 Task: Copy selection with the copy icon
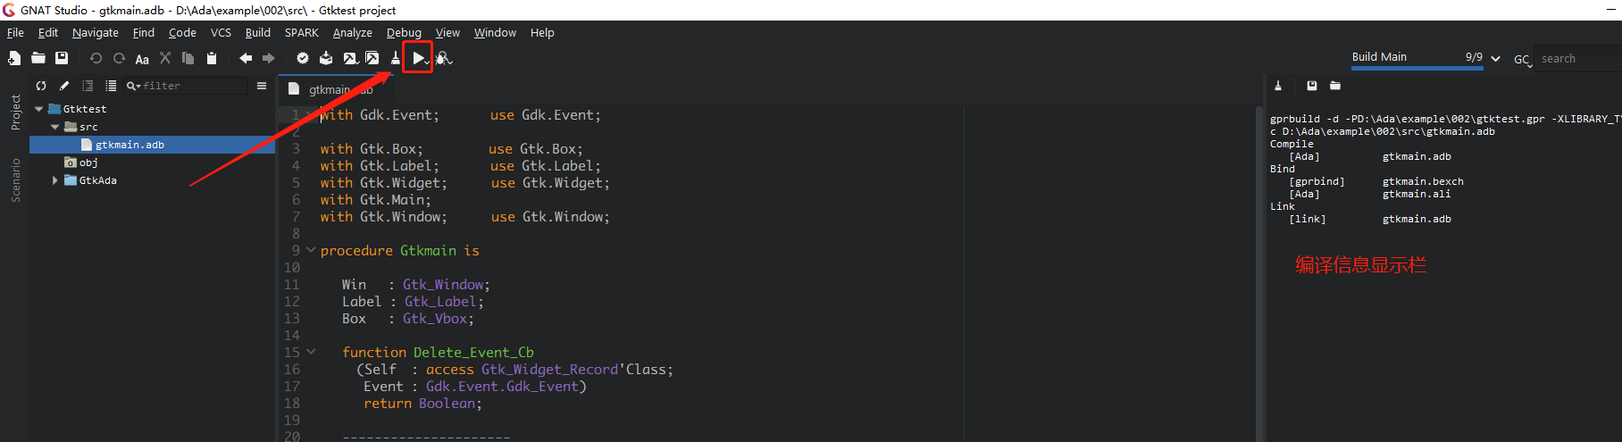click(x=188, y=58)
